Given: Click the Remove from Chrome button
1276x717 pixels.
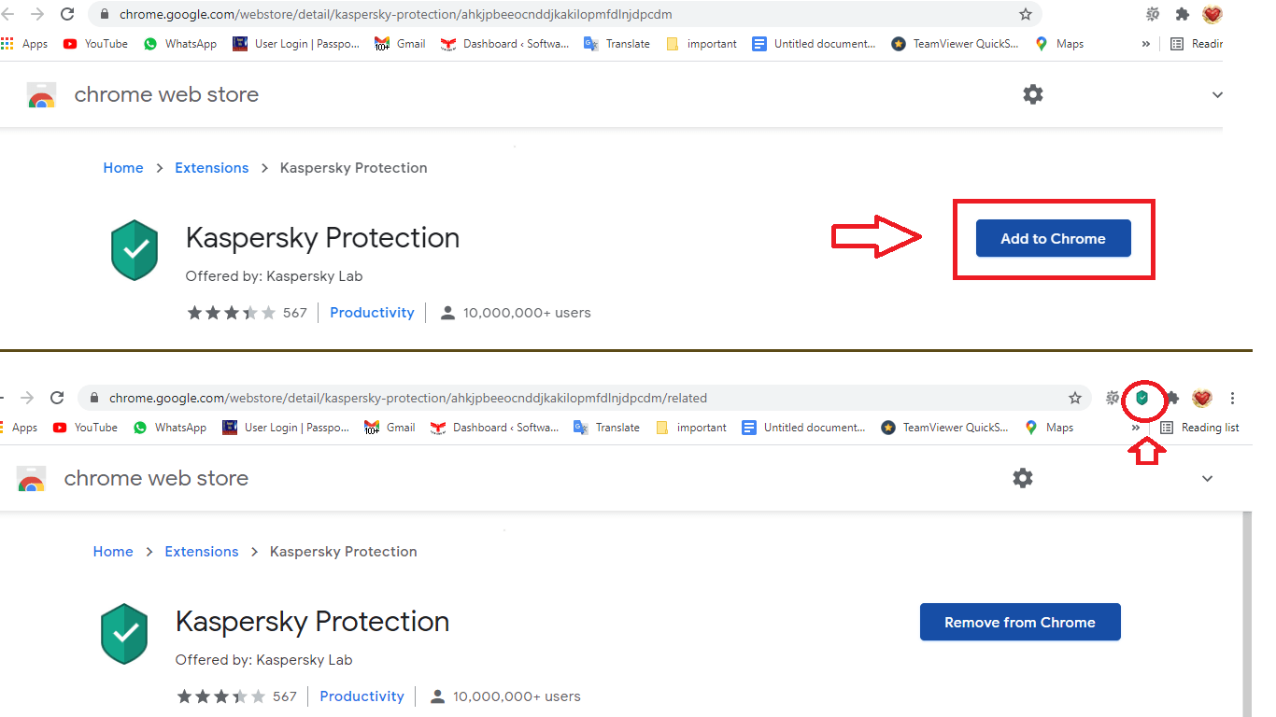Looking at the screenshot, I should (1019, 622).
